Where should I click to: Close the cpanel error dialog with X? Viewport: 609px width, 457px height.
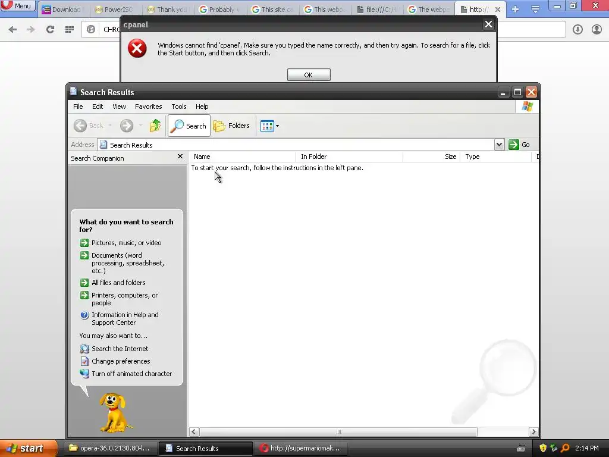488,24
